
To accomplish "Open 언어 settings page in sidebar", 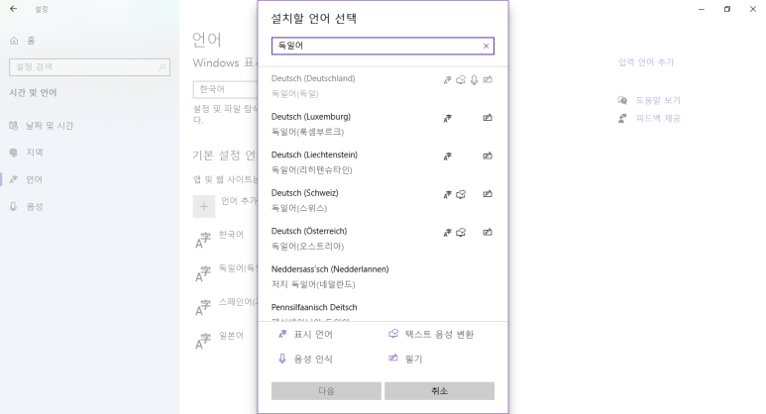I will (89, 179).
